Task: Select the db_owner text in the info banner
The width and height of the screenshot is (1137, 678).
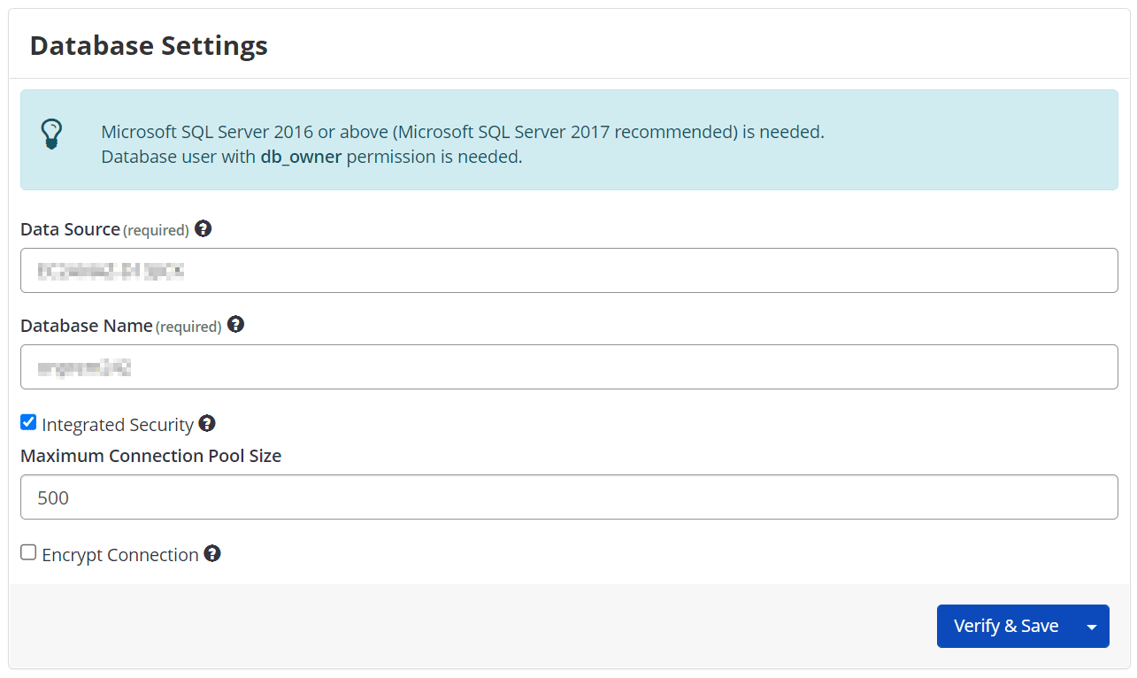Action: coord(300,157)
